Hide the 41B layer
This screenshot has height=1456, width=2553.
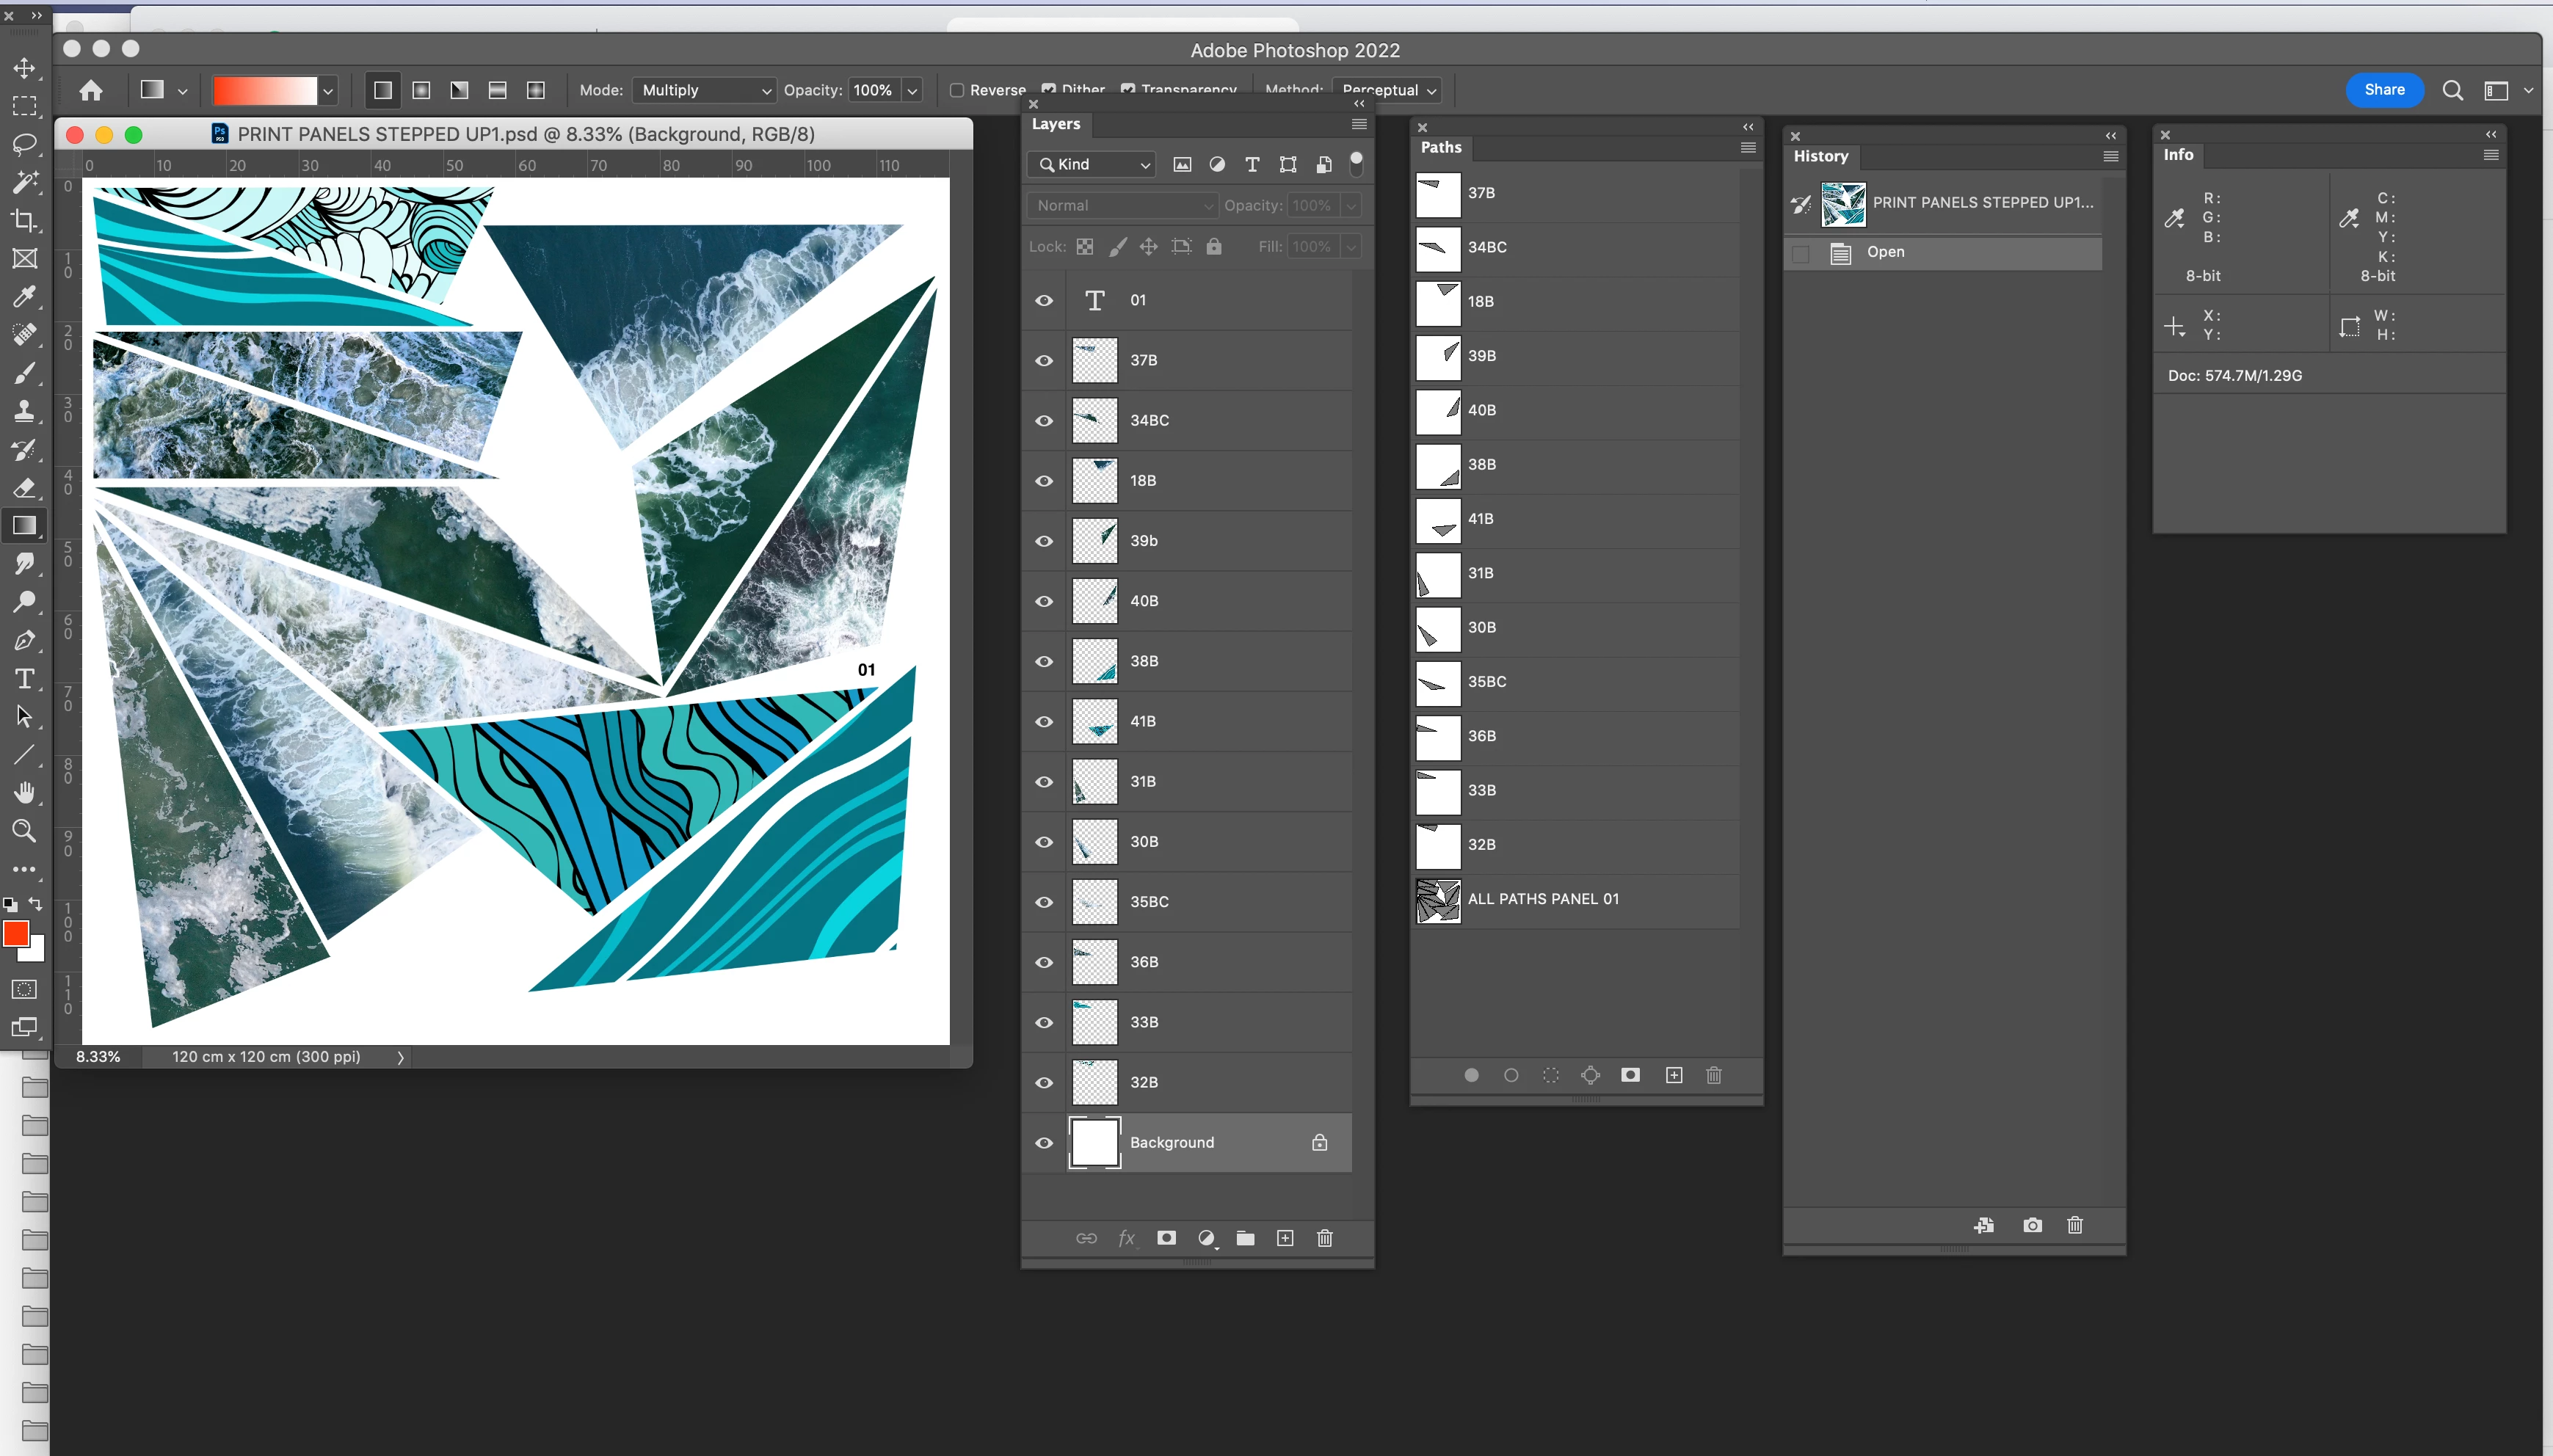click(x=1044, y=721)
